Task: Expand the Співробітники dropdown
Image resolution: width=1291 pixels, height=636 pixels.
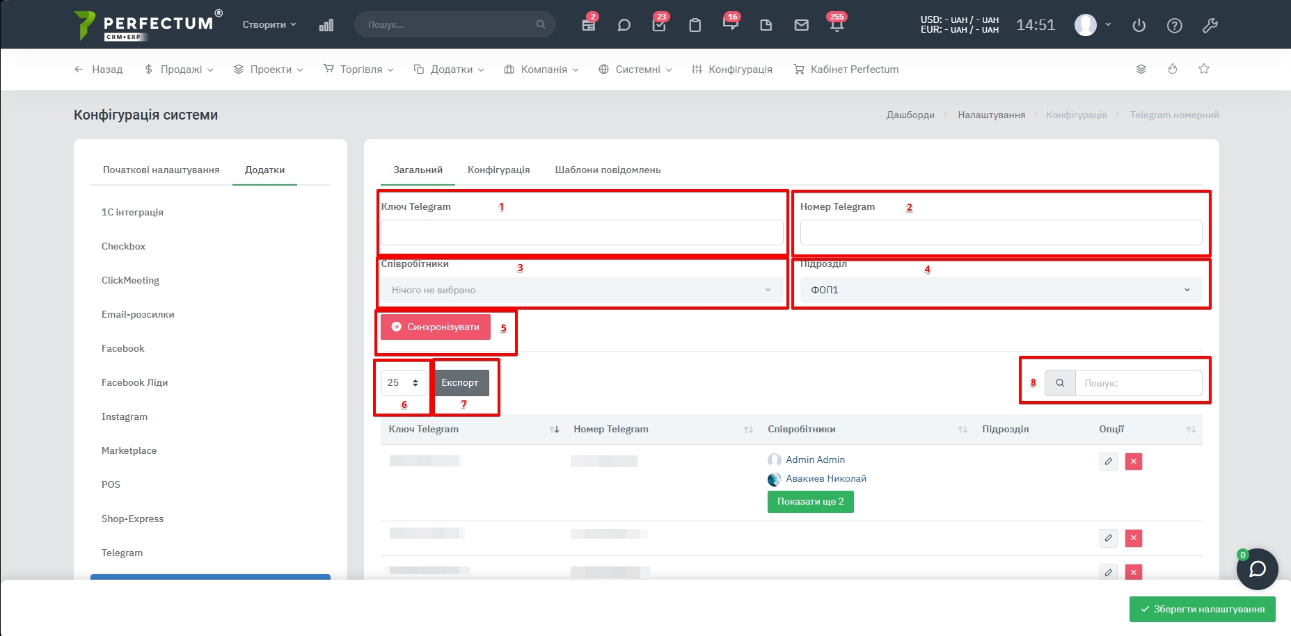Action: 581,290
